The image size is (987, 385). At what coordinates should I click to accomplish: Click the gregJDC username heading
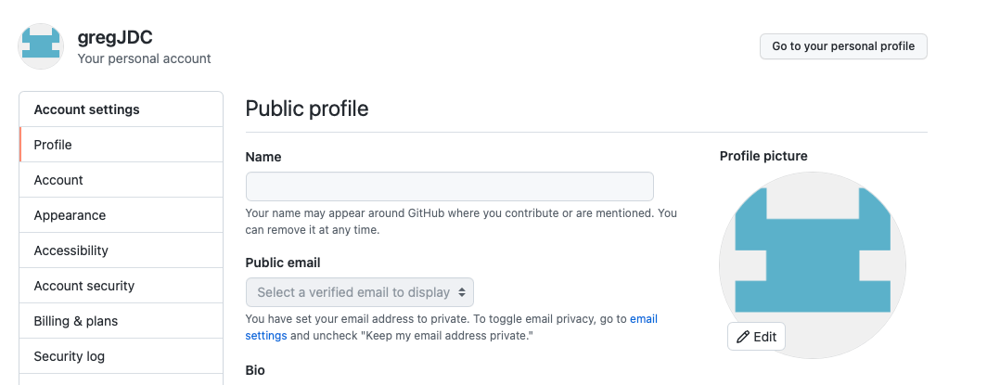coord(115,38)
